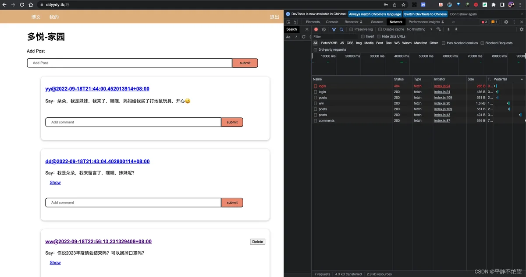Check Blocked Requests option

482,43
